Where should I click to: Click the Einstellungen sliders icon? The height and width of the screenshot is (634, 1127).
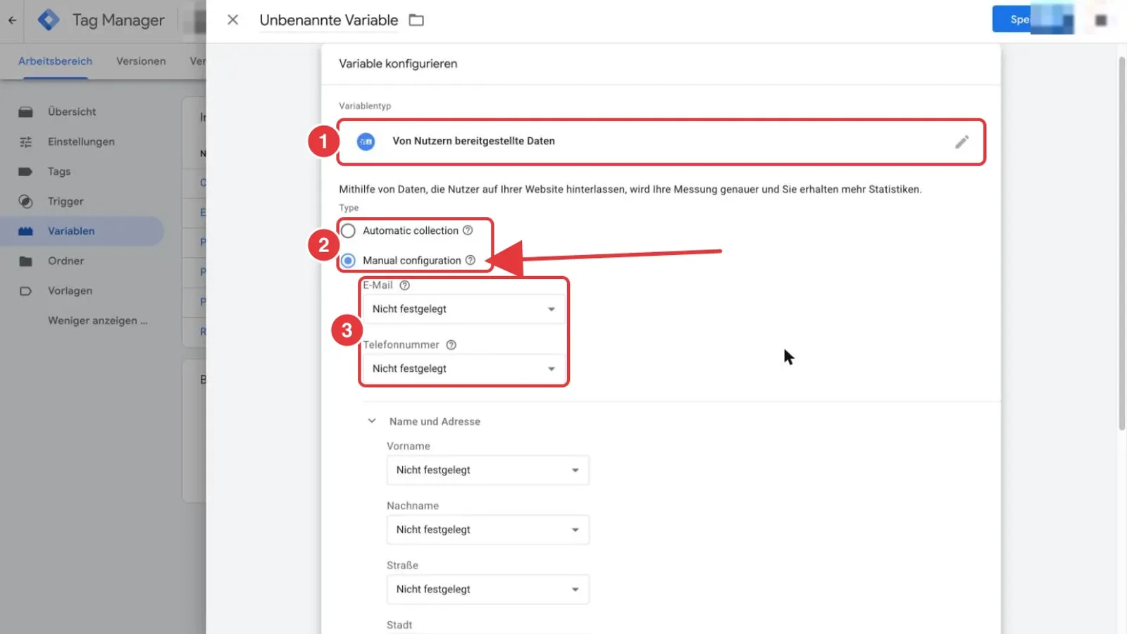pos(26,142)
